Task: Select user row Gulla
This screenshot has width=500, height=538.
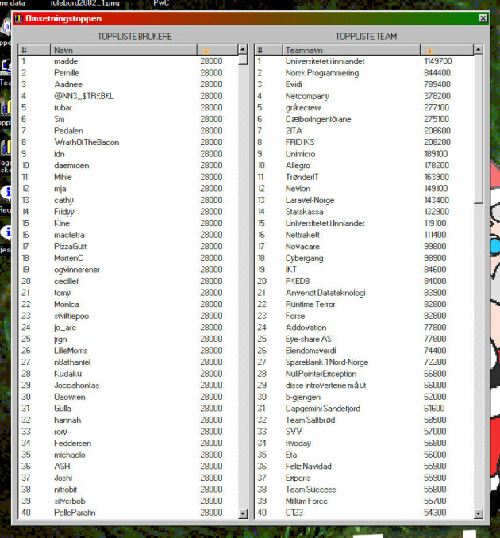Action: pyautogui.click(x=129, y=409)
